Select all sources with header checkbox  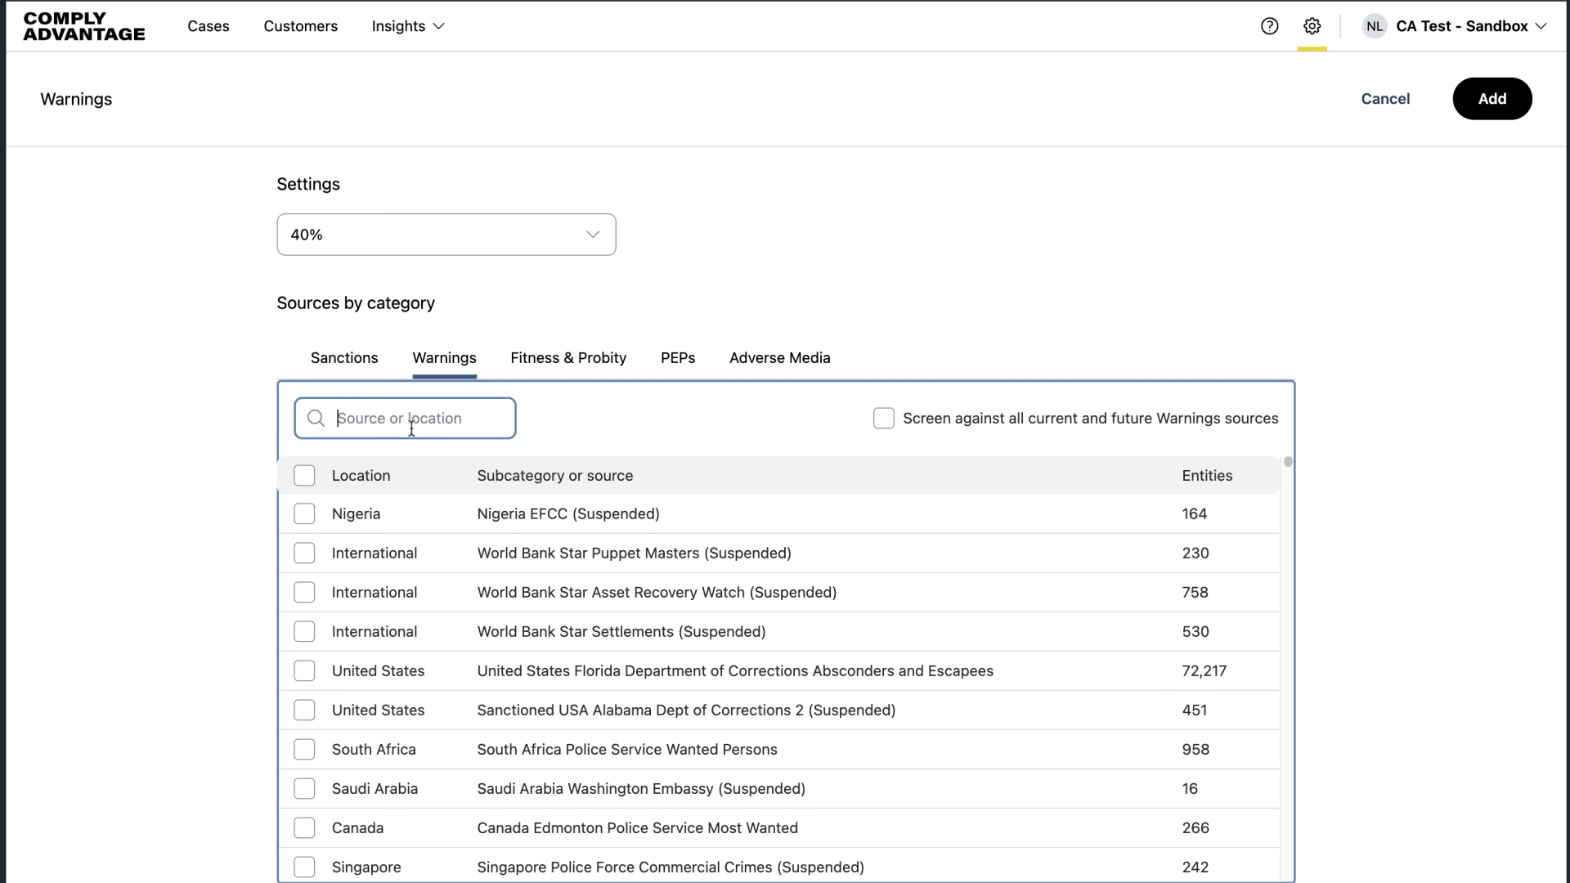(304, 476)
